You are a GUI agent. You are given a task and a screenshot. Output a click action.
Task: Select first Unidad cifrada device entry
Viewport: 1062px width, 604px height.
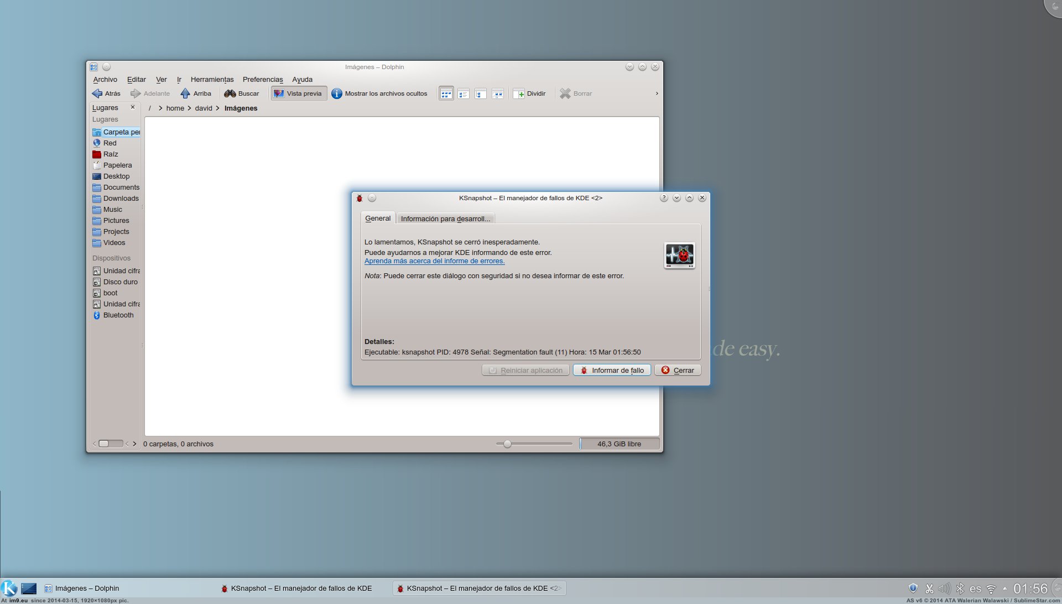point(116,271)
